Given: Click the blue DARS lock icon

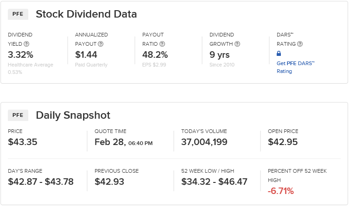Looking at the screenshot, I should [279, 54].
